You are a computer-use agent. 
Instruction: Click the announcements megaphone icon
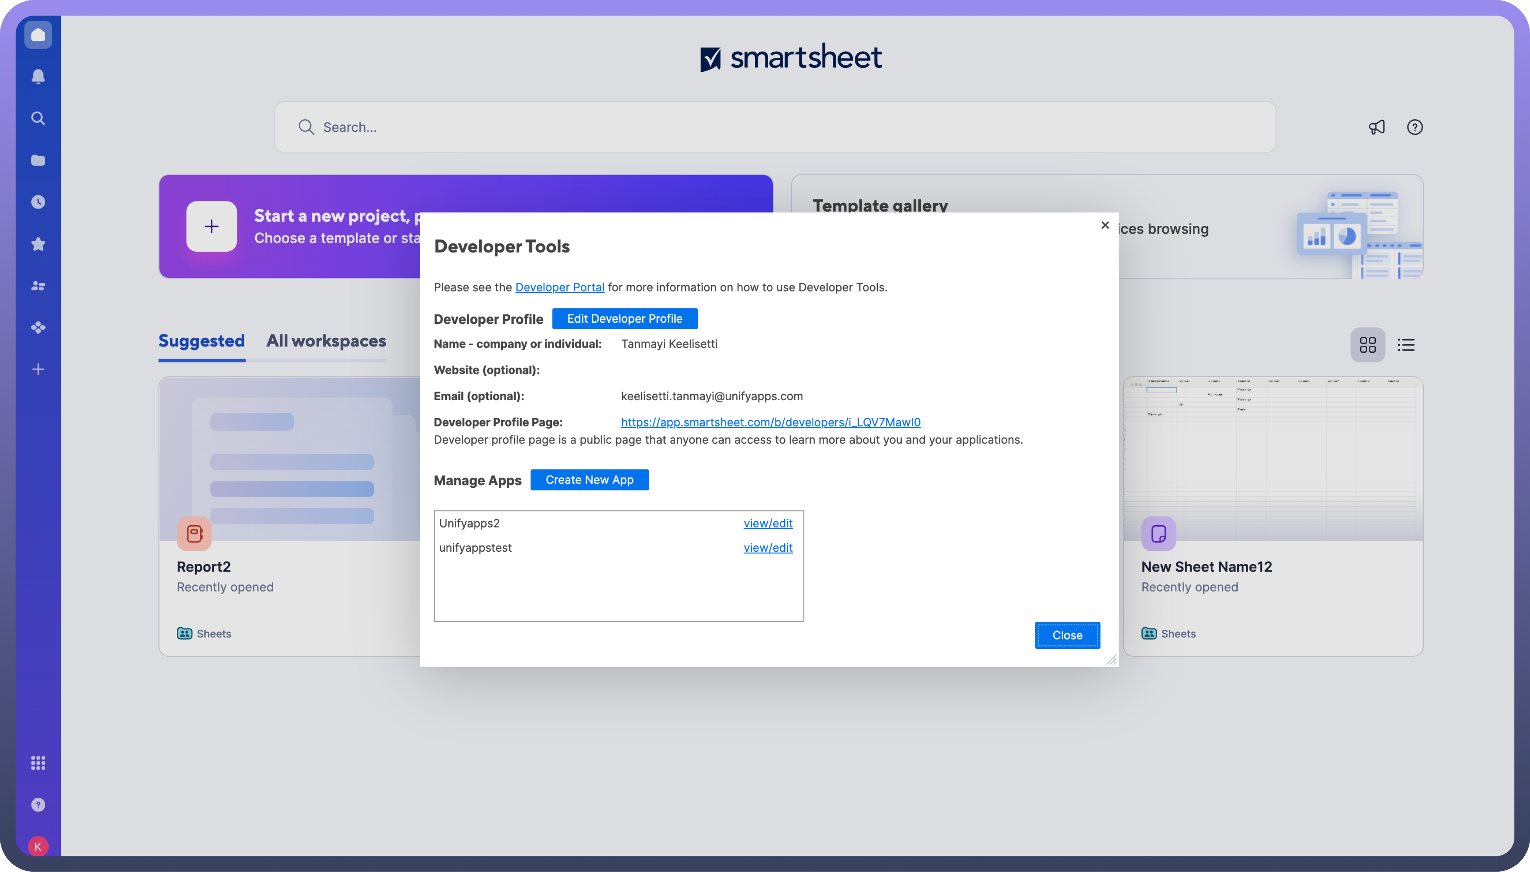(1377, 127)
